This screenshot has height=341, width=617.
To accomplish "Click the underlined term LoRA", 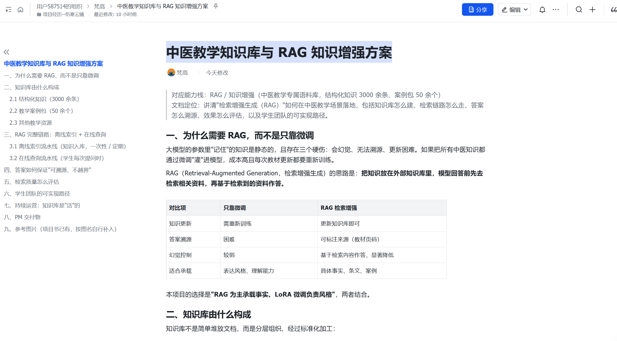I will 283,295.
